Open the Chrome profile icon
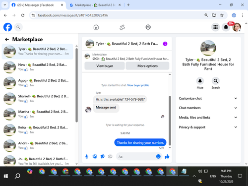The height and width of the screenshot is (186, 248). click(234, 15)
